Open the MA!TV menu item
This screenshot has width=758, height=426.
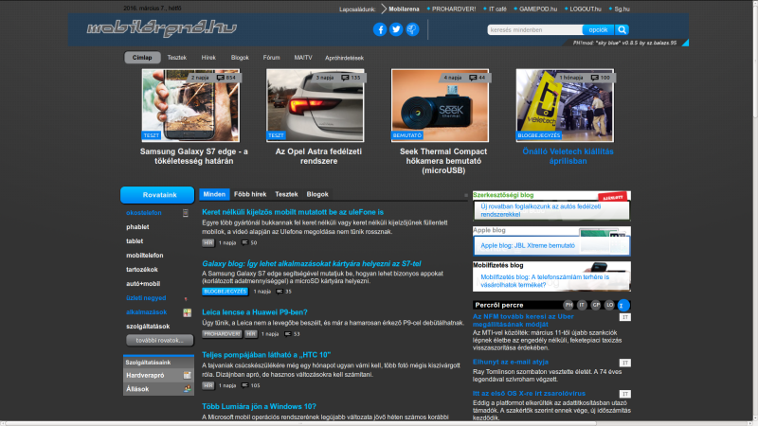(x=303, y=58)
